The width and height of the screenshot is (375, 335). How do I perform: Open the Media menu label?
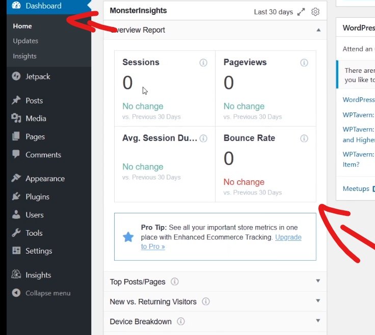tap(36, 119)
